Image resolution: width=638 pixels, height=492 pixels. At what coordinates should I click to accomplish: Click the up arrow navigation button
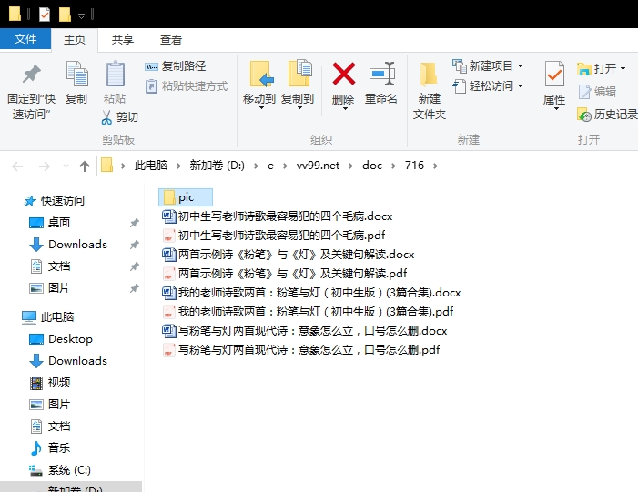[x=85, y=166]
